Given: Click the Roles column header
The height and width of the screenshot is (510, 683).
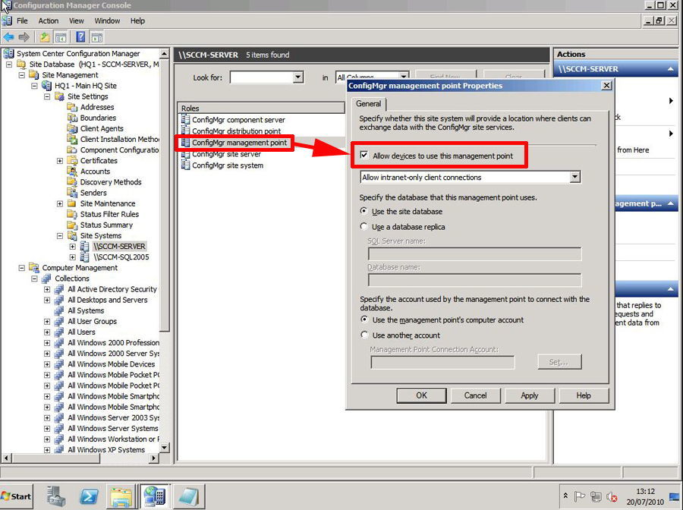Looking at the screenshot, I should tap(262, 108).
